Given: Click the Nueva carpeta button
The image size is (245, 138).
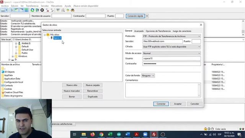Looking at the screenshot, I should (x=93, y=85).
